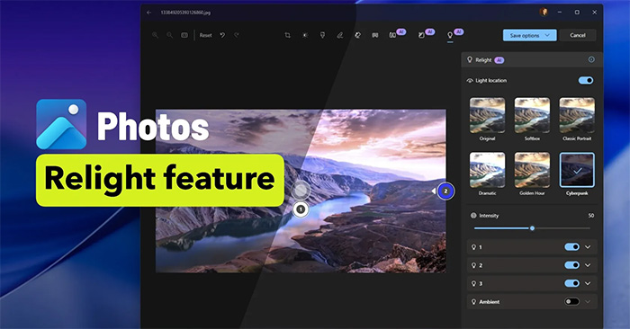Toggle the Light location switch
630x329 pixels.
coord(586,80)
